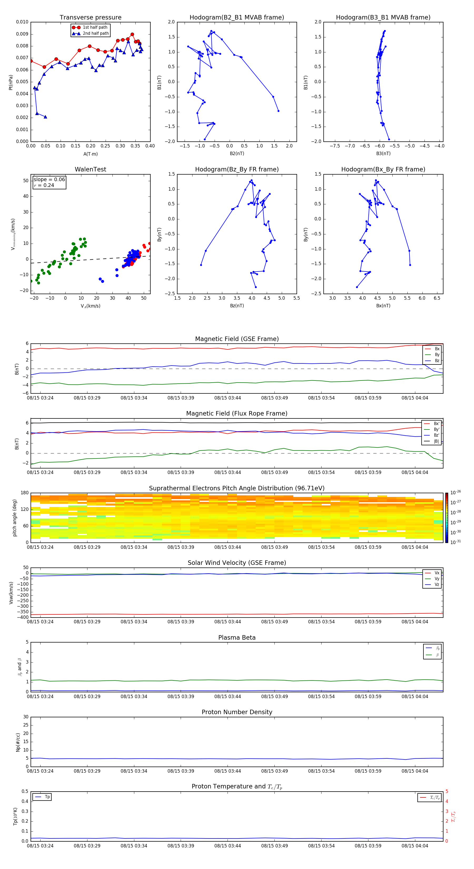
Task: Click the 'Bx(nT)' x-axis label
Action: coord(383,306)
